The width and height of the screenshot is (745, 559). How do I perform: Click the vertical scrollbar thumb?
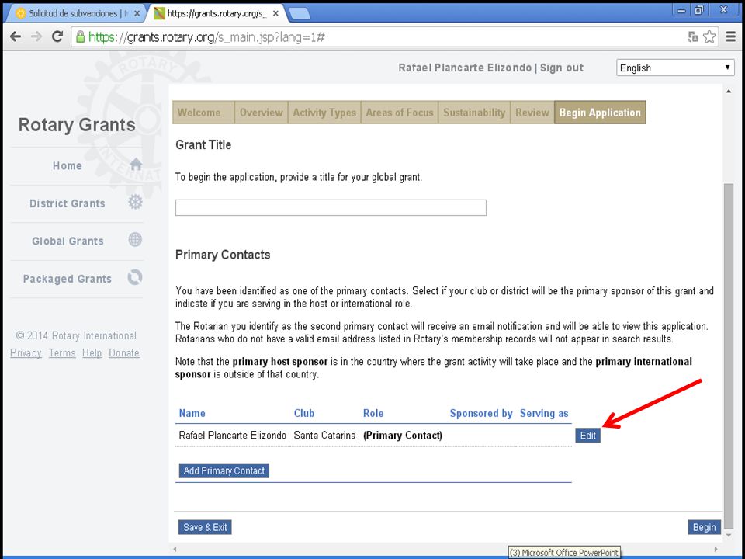tap(729, 357)
